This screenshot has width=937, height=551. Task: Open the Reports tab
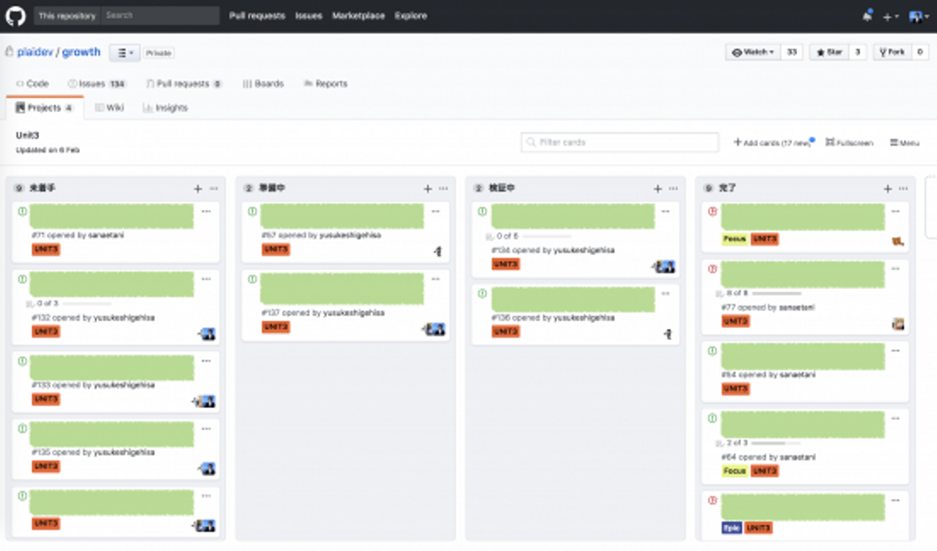click(x=326, y=84)
